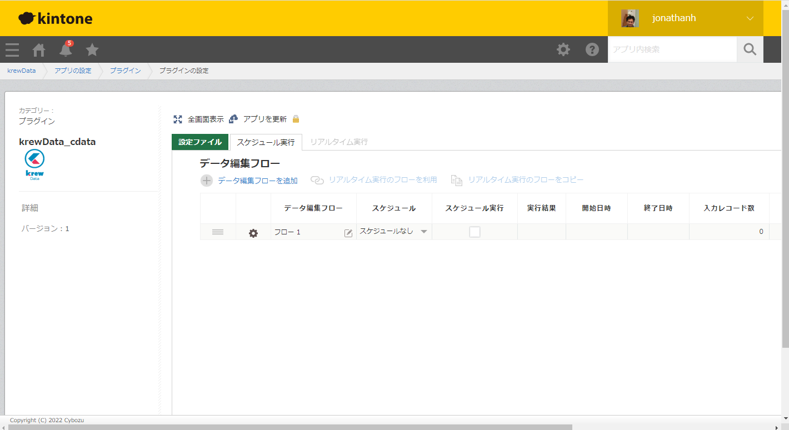Click the yellow lock icon
This screenshot has width=789, height=430.
[x=296, y=119]
